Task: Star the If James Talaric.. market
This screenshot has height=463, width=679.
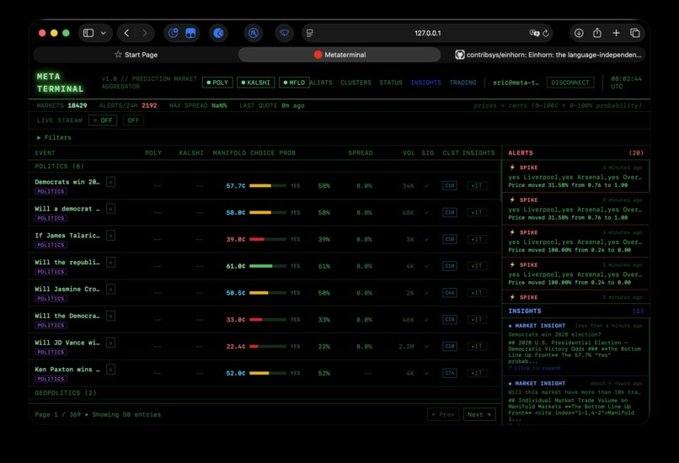Action: click(111, 236)
